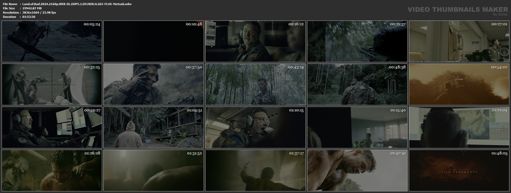
Task: Click the 'File Size' label
Action: pyautogui.click(x=9, y=8)
